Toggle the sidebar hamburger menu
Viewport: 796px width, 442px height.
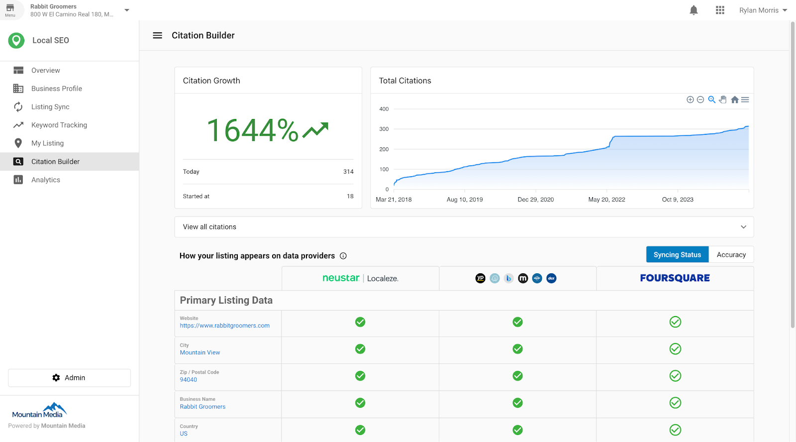tap(157, 35)
